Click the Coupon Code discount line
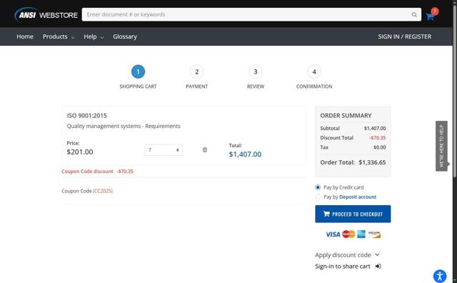 pos(97,172)
